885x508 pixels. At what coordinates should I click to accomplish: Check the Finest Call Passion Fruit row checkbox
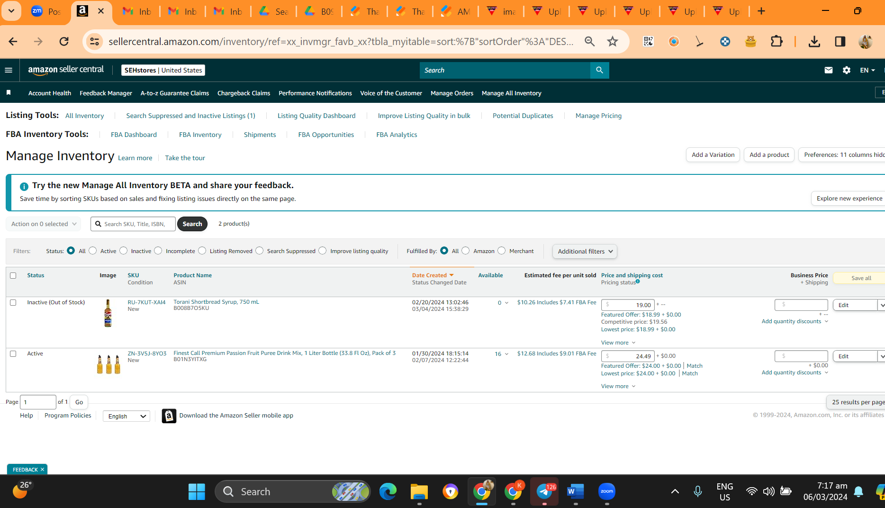point(13,354)
